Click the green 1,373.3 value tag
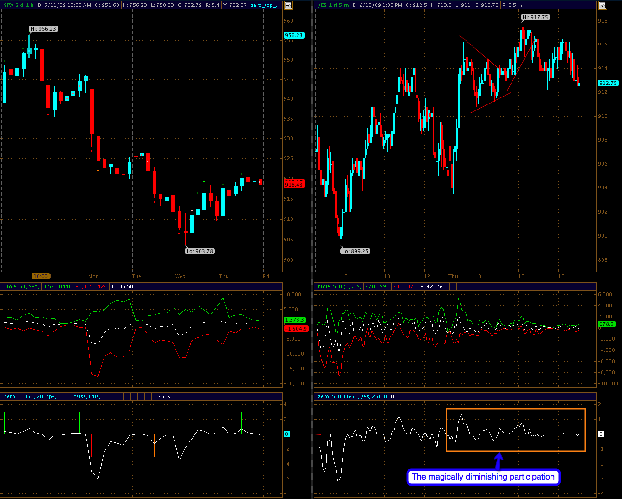This screenshot has height=499, width=622. click(x=294, y=320)
